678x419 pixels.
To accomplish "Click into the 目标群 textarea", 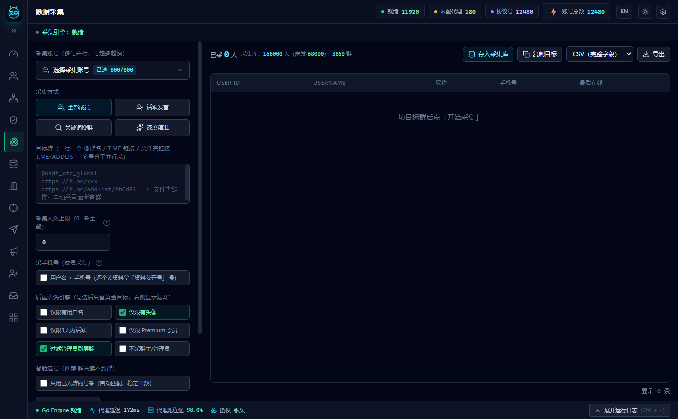I will pos(113,184).
